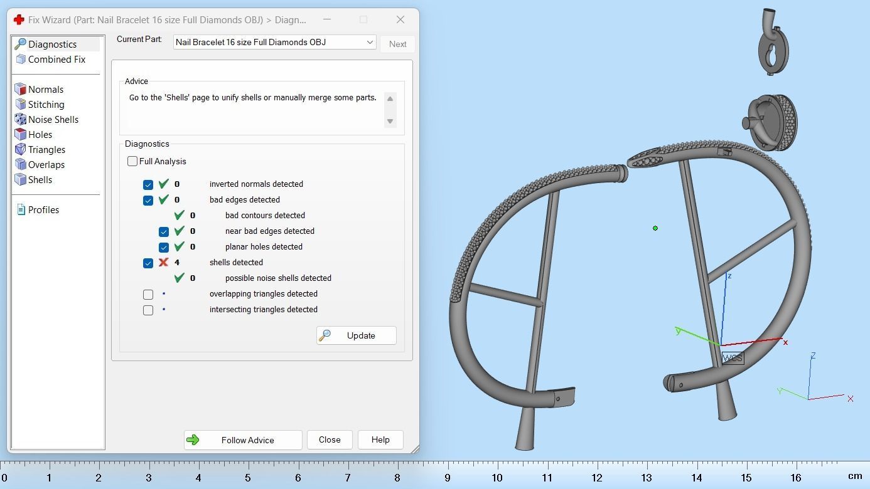The image size is (870, 489).
Task: Uncheck near bad edges detected checkbox
Action: click(164, 232)
